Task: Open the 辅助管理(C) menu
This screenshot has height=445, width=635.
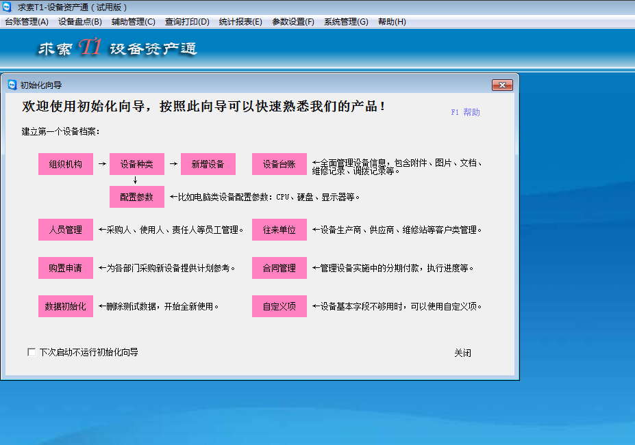Action: point(134,22)
